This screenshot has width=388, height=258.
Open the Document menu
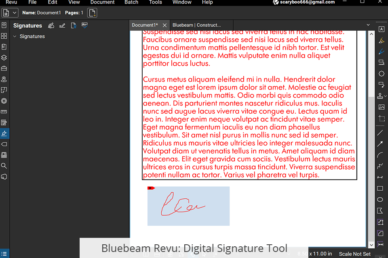tap(102, 2)
